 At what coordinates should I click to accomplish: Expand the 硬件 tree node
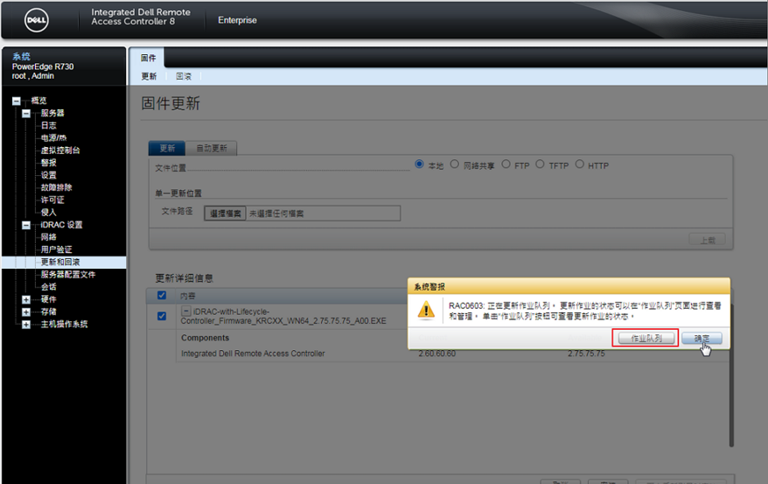(x=26, y=300)
